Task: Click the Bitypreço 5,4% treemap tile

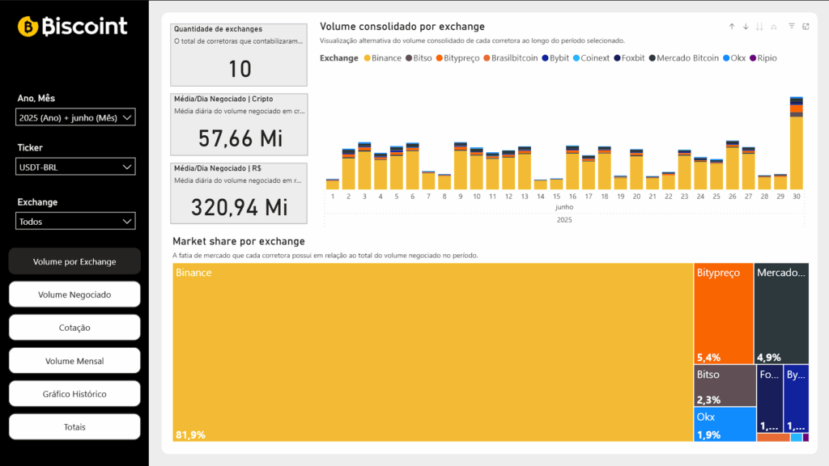Action: (x=723, y=314)
